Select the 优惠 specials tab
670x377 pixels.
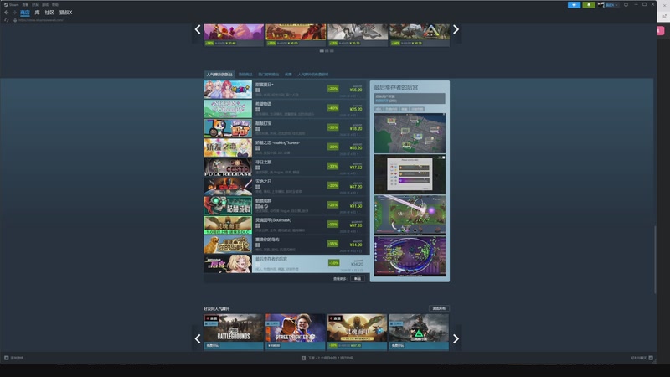(288, 75)
